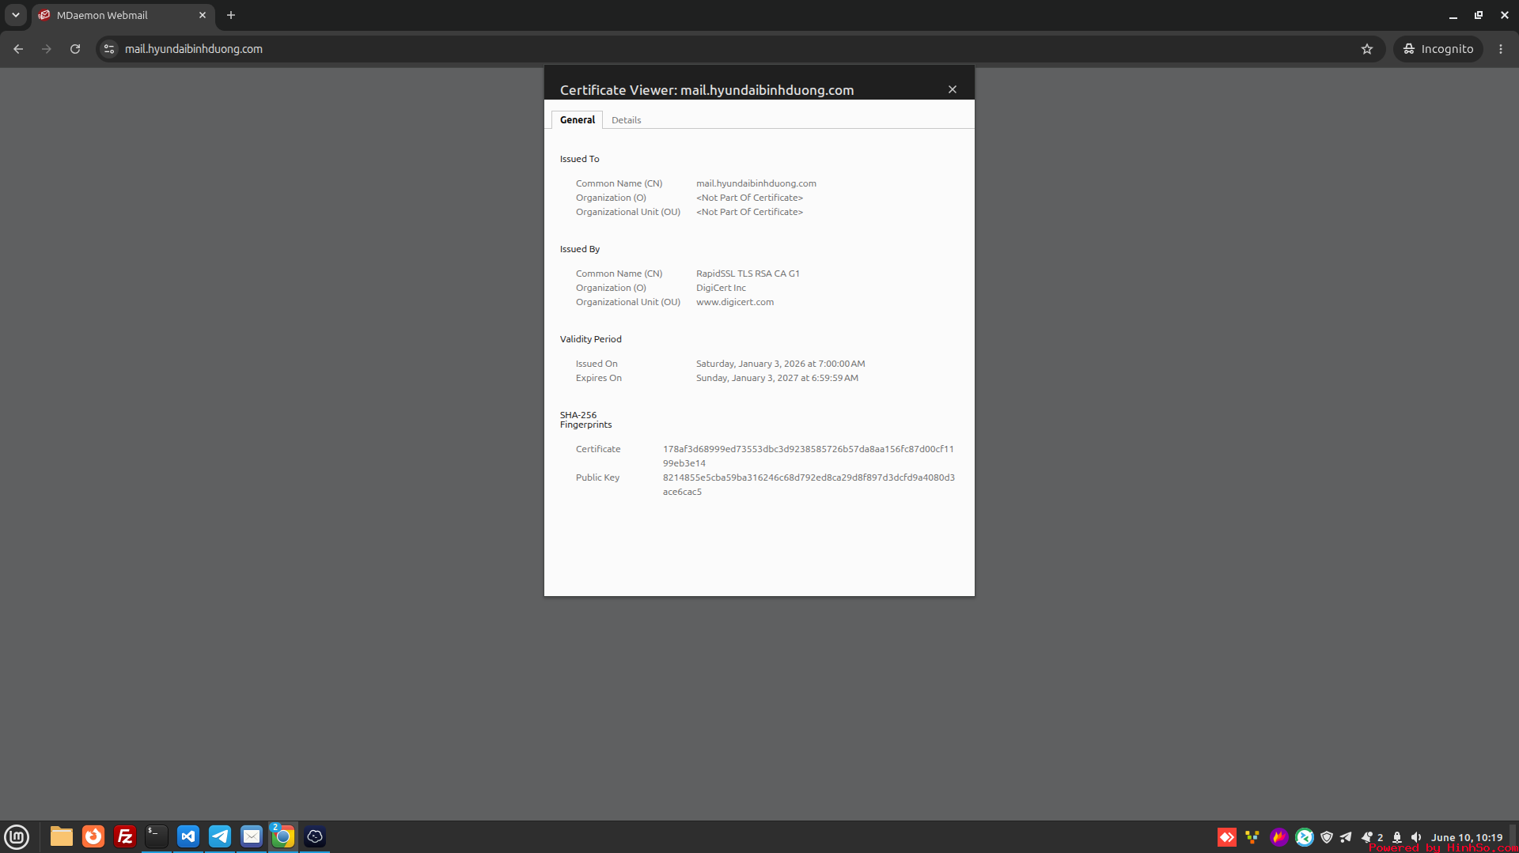Viewport: 1519px width, 853px height.
Task: Bookmark this page with the star icon
Action: [x=1367, y=49]
